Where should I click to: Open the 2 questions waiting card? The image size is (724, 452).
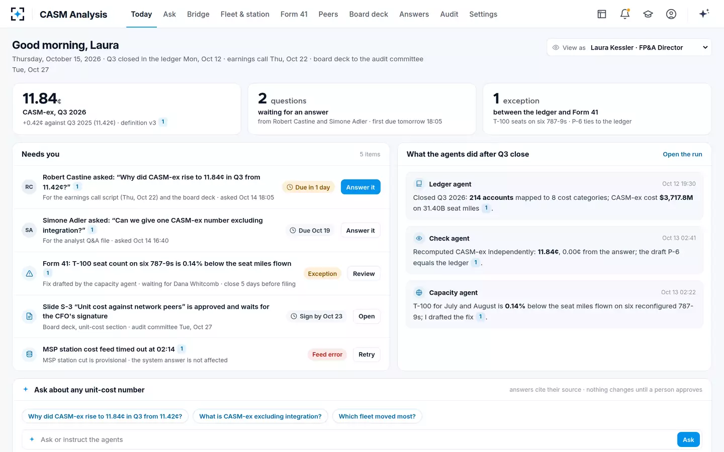(x=362, y=109)
